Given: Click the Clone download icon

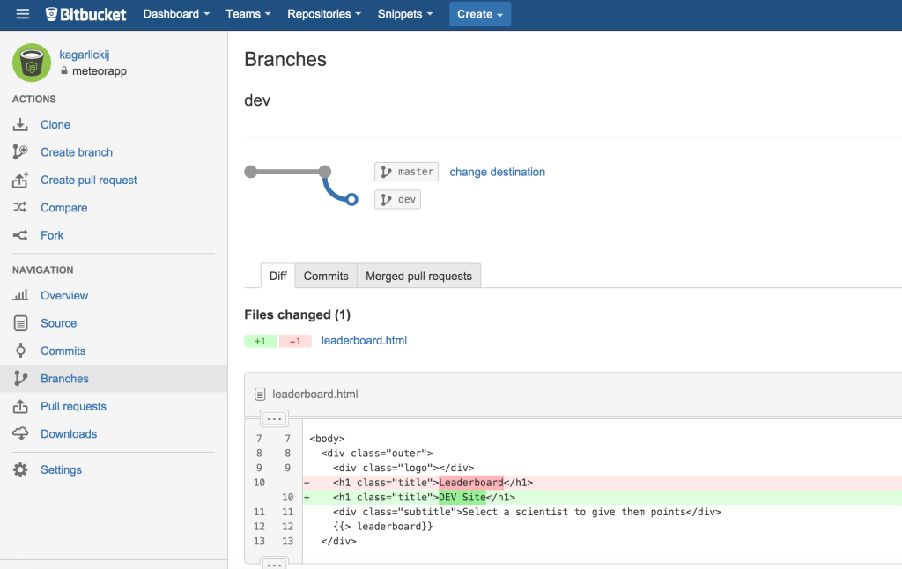Looking at the screenshot, I should pos(21,125).
